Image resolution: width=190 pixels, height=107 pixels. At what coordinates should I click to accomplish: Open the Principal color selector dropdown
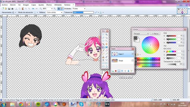(x=141, y=34)
